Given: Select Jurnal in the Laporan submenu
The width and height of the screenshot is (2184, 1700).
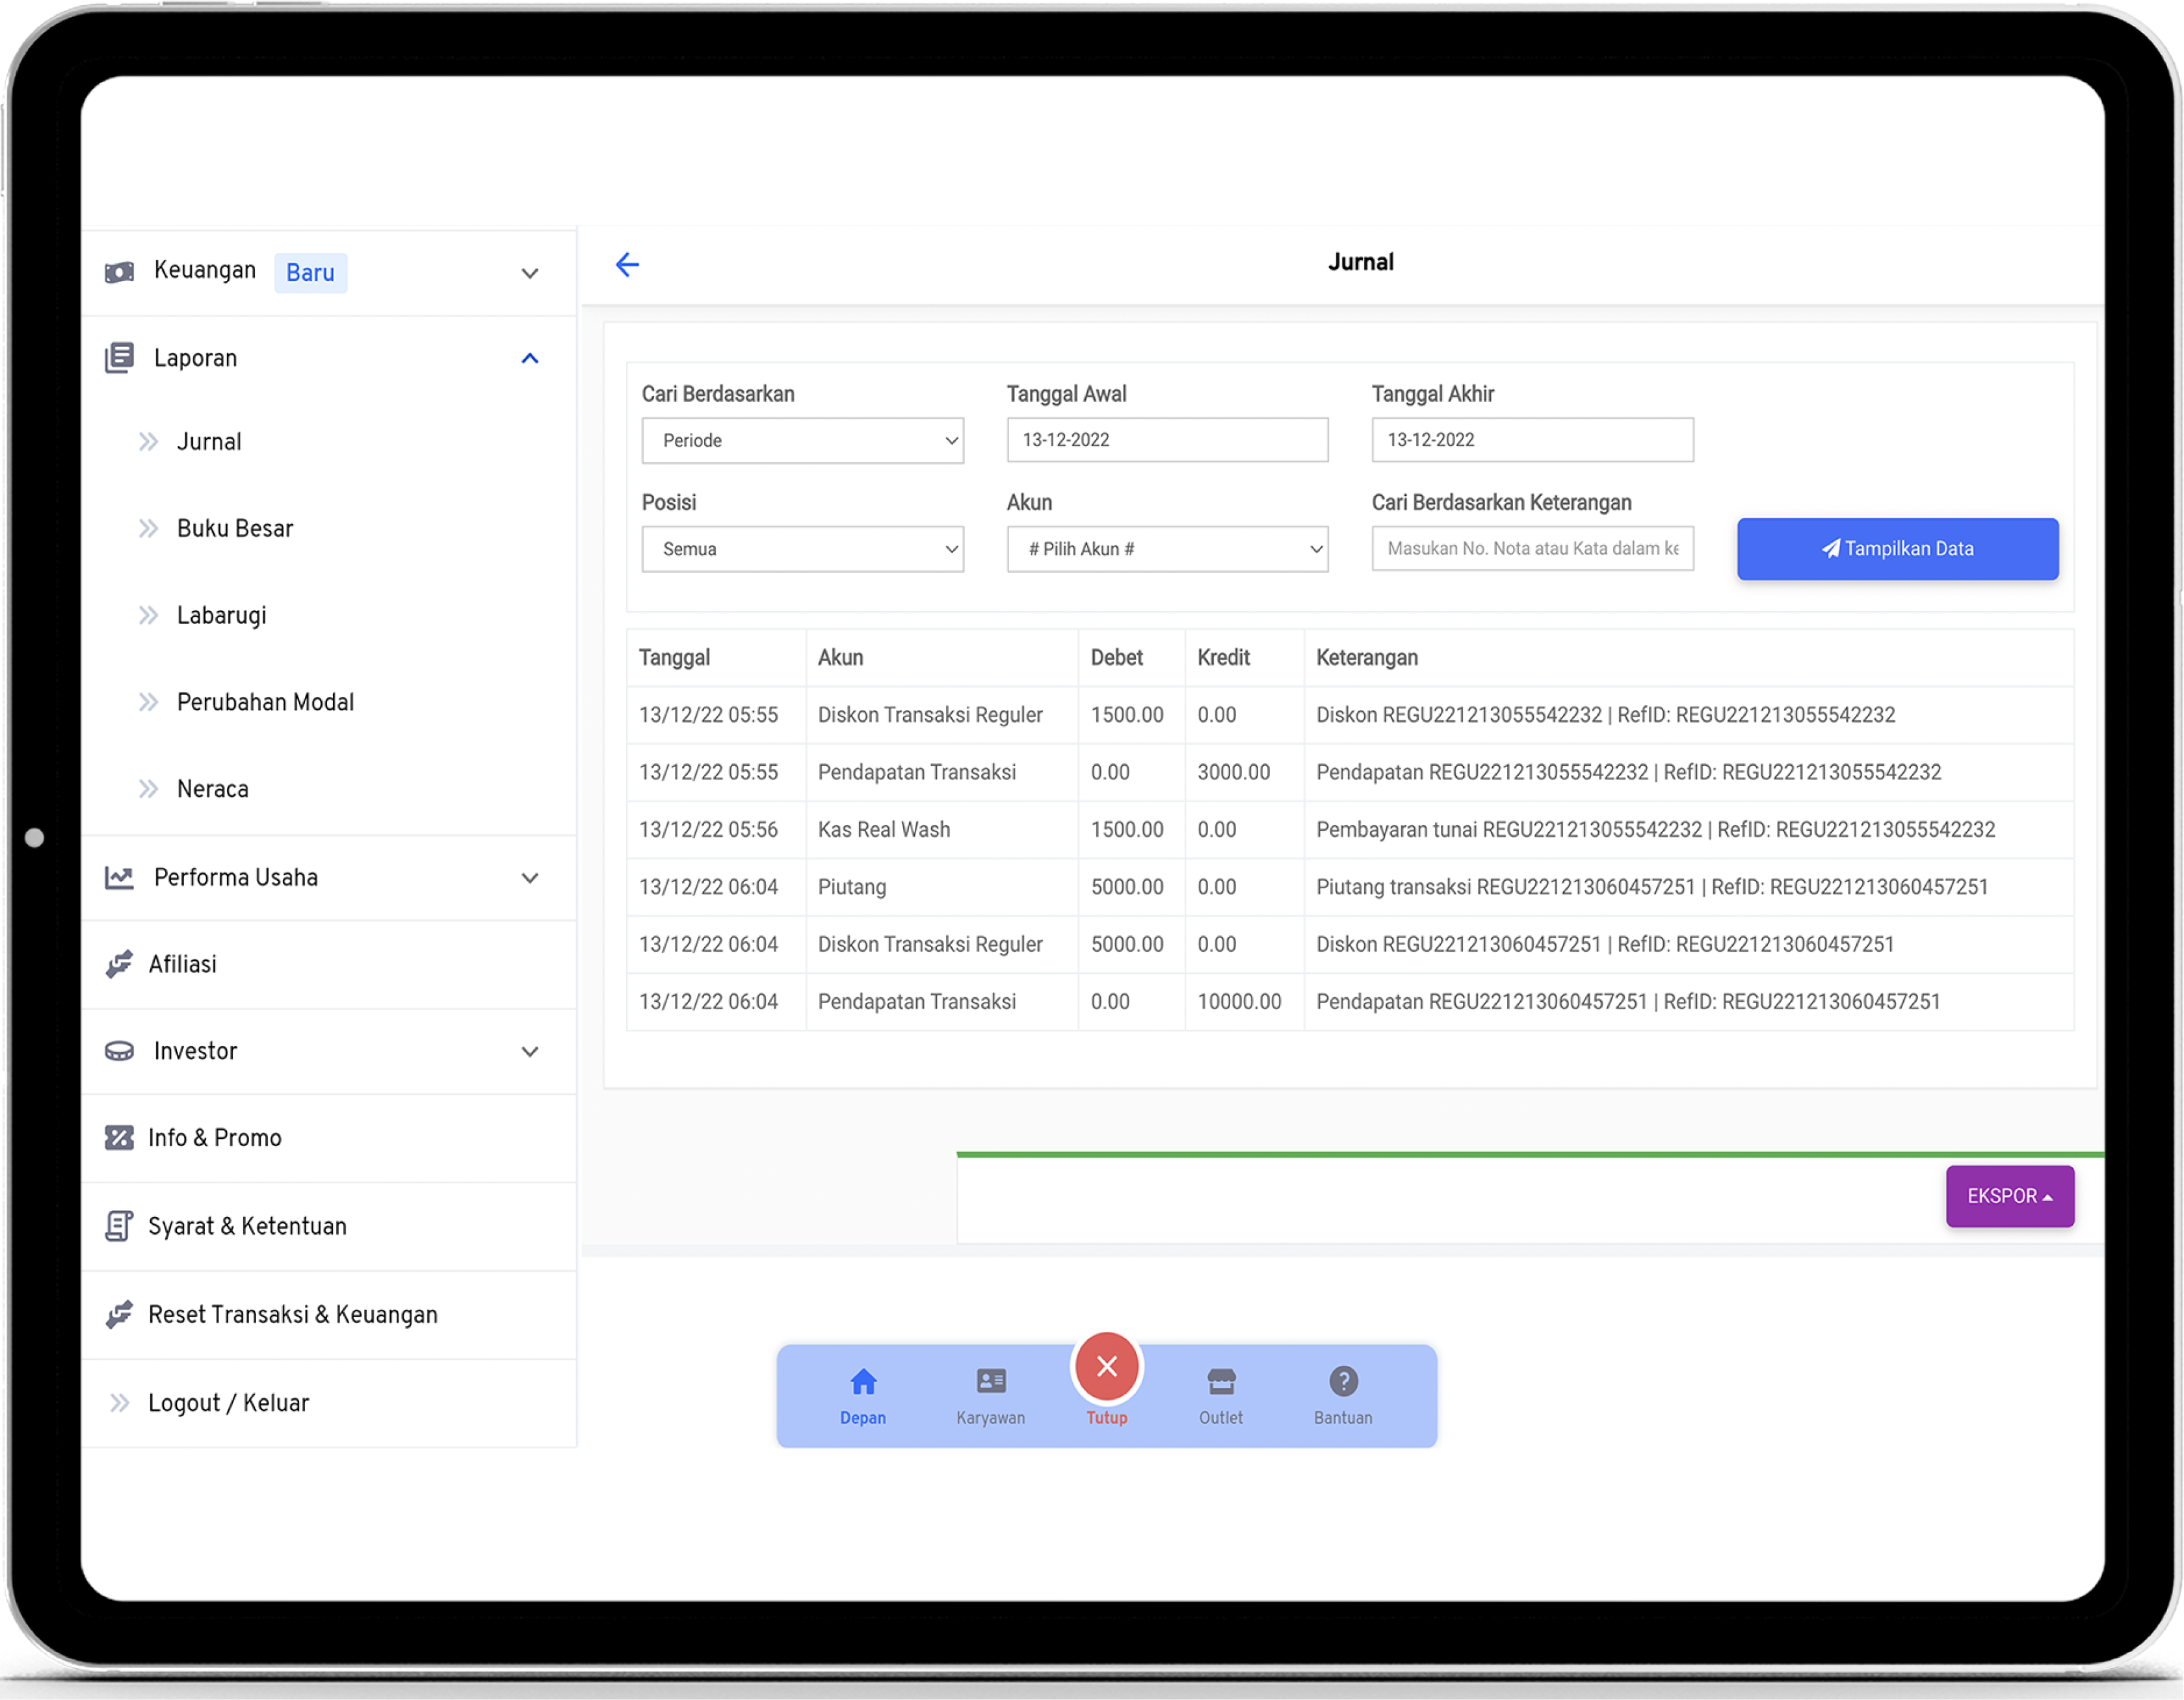Looking at the screenshot, I should coord(209,442).
